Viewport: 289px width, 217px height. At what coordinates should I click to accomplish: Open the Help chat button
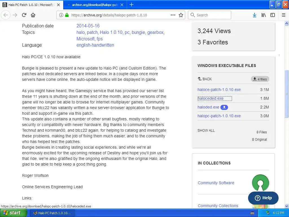(263, 198)
